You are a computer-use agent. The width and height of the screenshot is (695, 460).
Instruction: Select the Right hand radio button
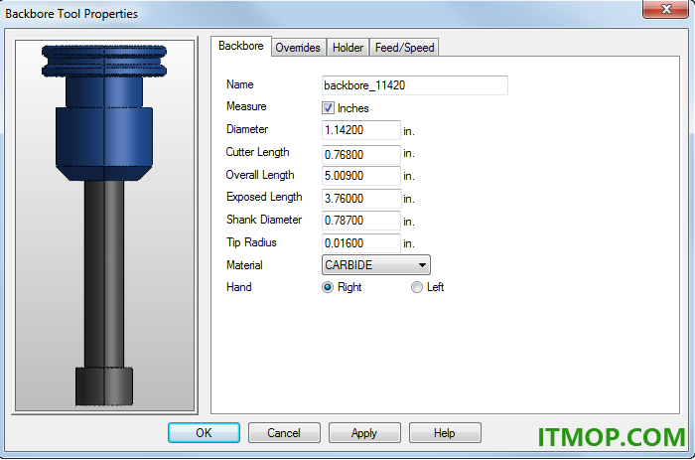[328, 287]
